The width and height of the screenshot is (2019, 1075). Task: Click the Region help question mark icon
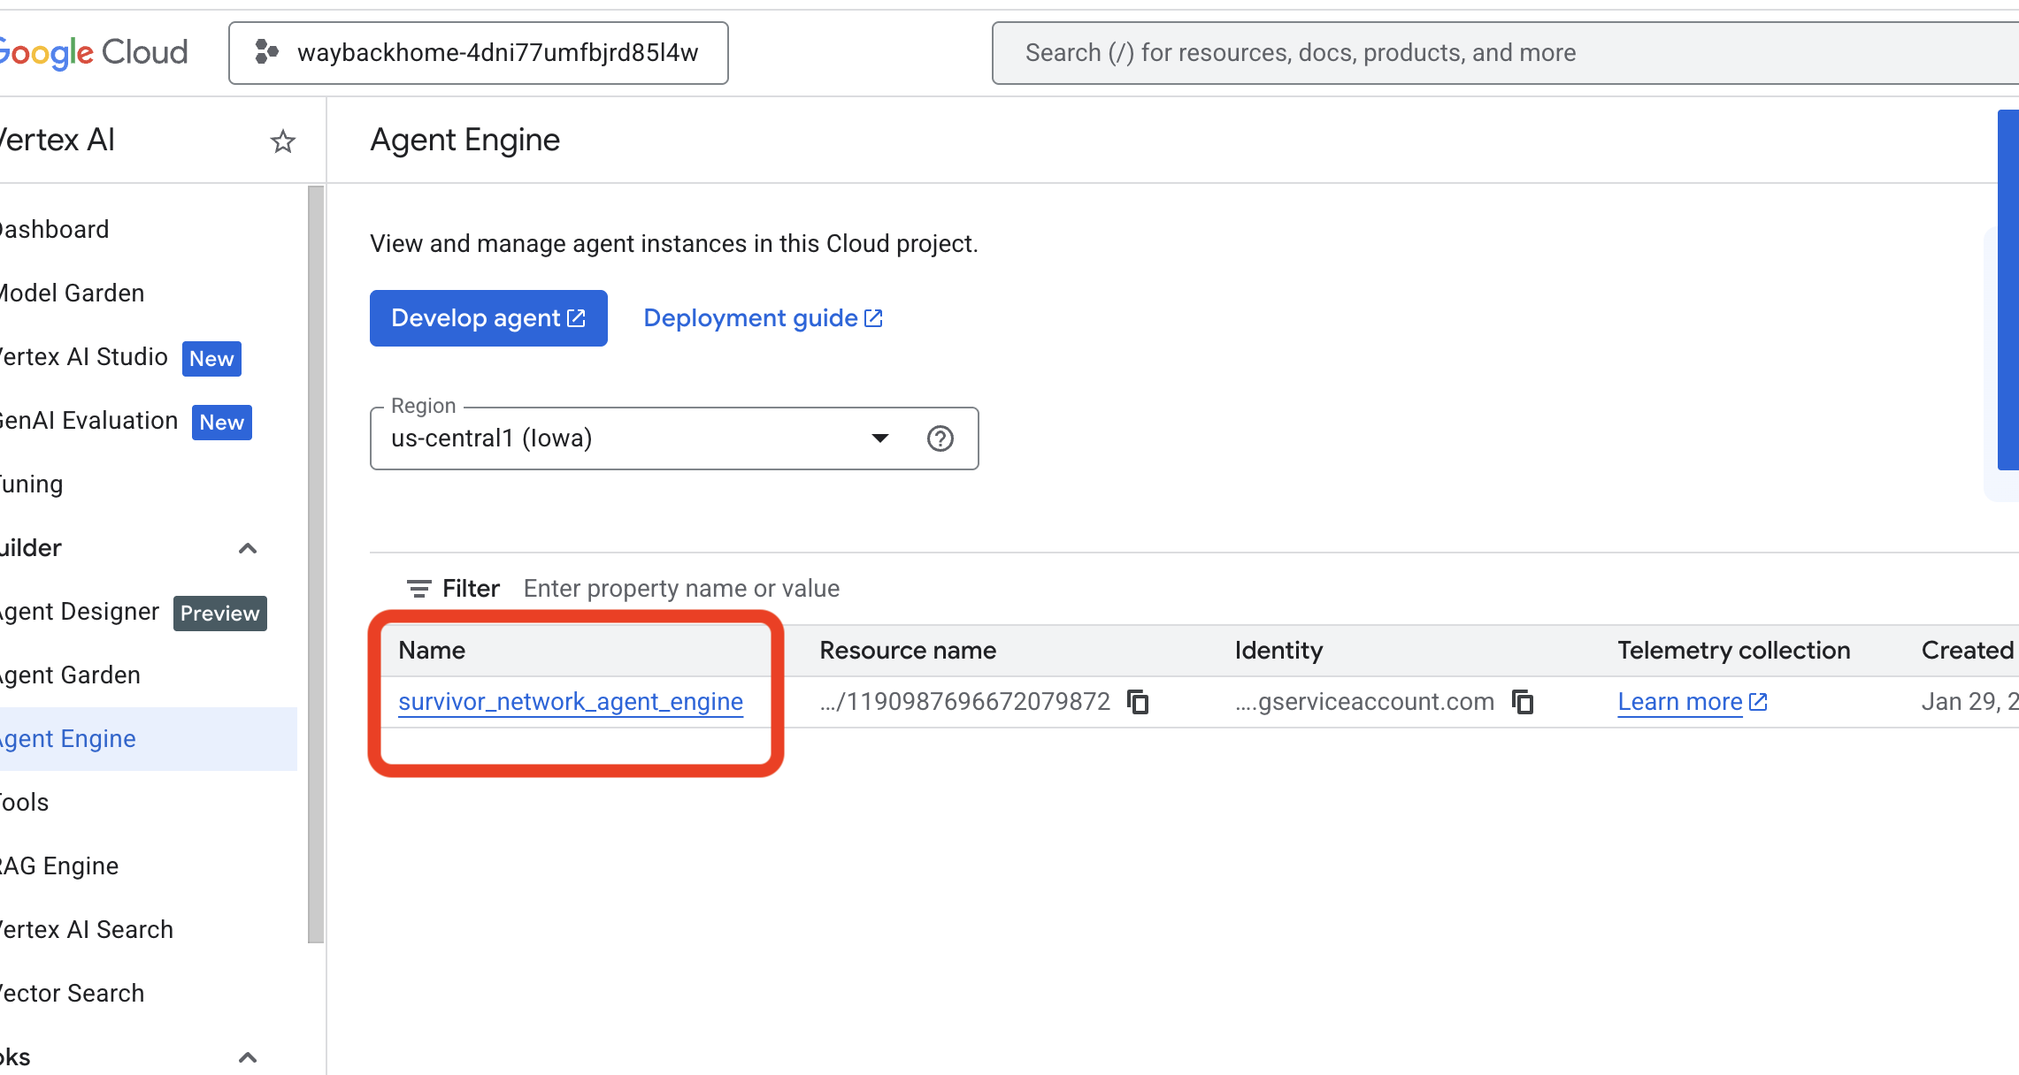coord(940,438)
